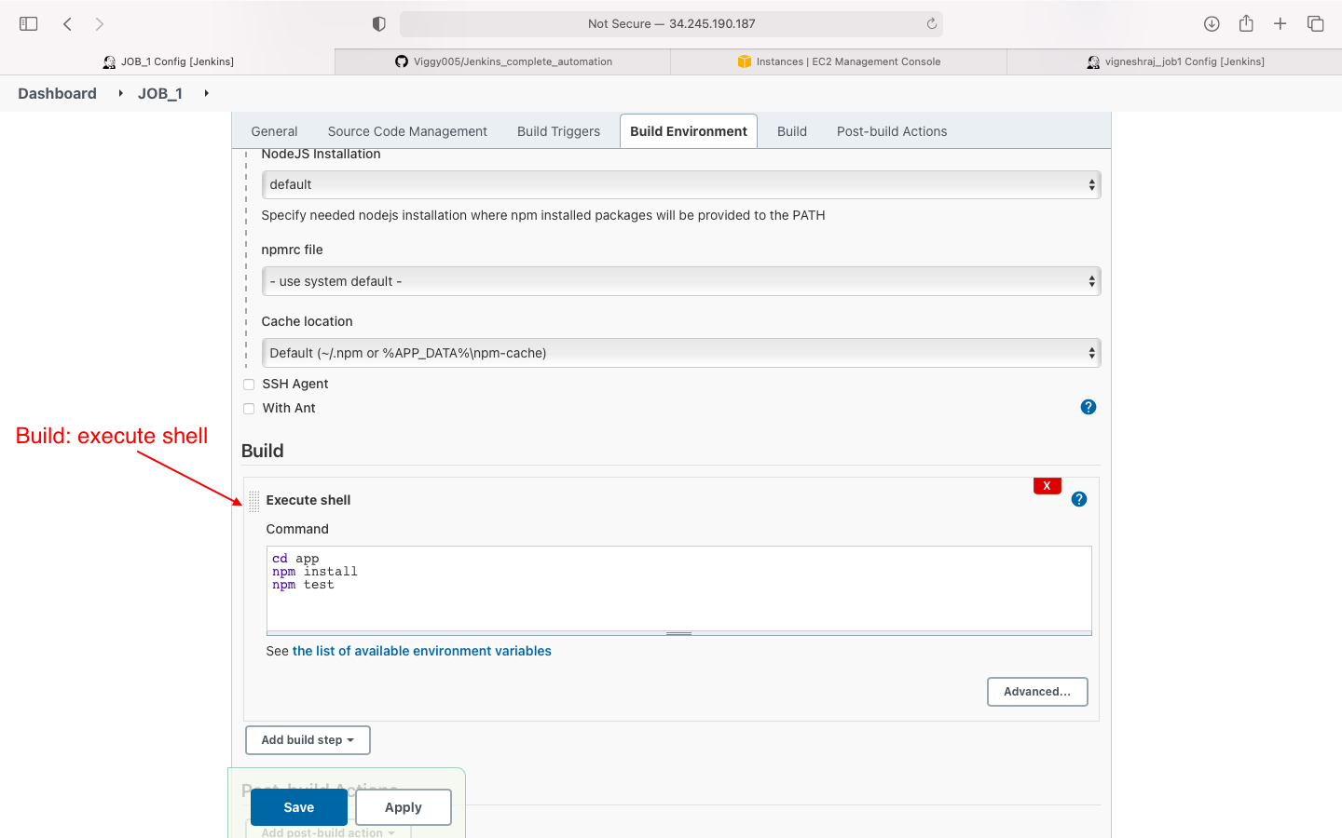Switch to the vigneshraj_job1 Config browser tab
This screenshot has width=1342, height=838.
[1174, 61]
